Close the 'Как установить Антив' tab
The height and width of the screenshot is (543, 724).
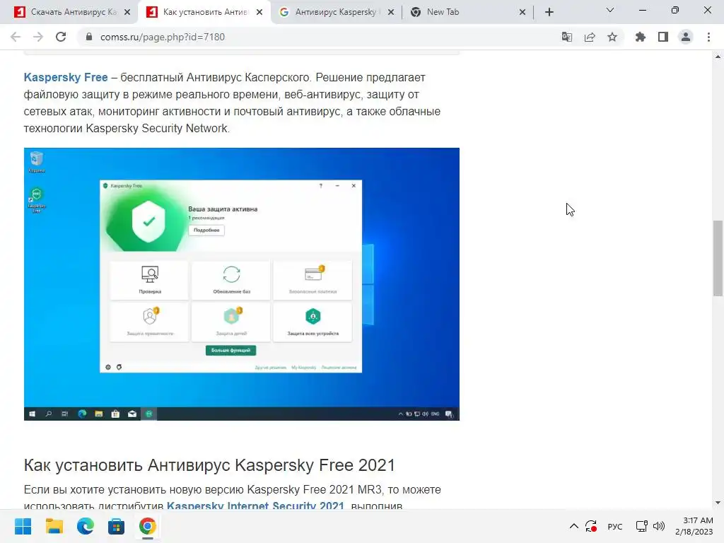[259, 12]
